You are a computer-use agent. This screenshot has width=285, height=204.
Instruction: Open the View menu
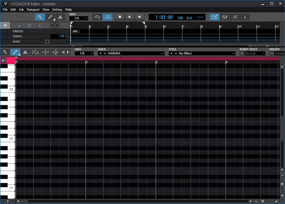[x=46, y=10]
